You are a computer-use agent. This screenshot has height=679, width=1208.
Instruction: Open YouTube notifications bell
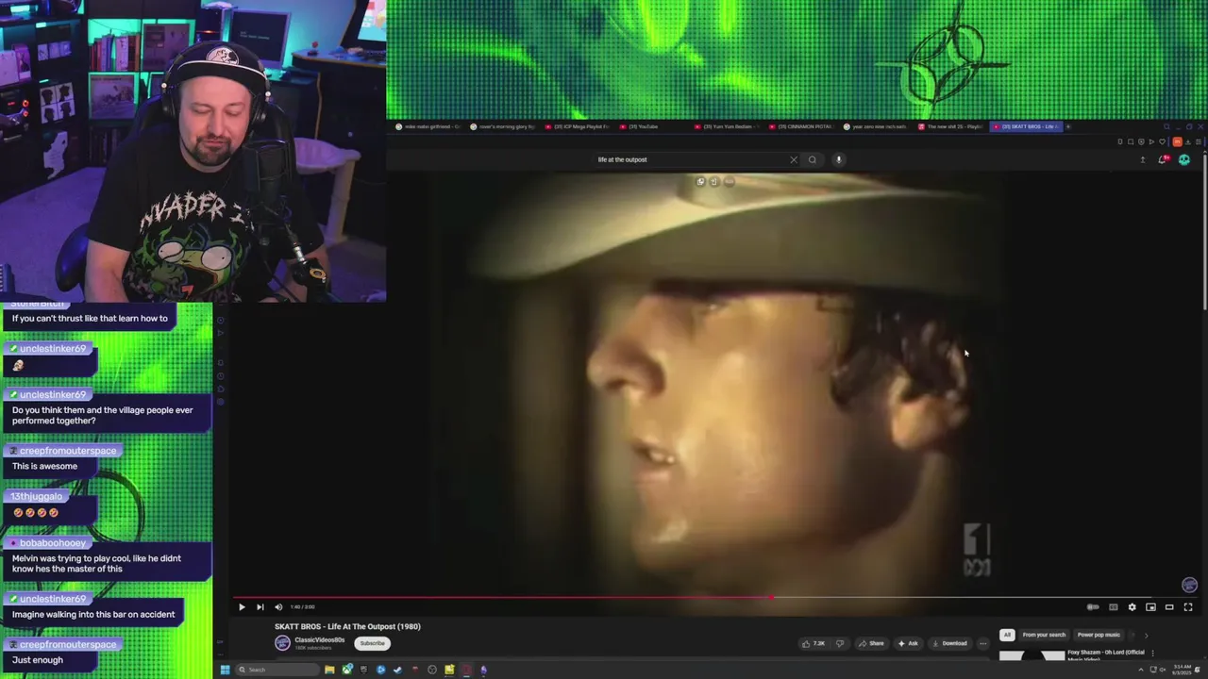[1163, 159]
